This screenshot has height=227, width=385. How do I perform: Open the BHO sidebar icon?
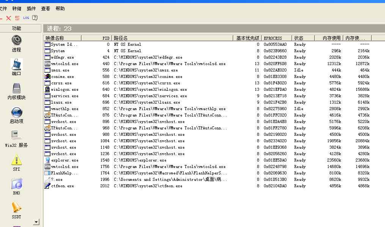tap(16, 184)
